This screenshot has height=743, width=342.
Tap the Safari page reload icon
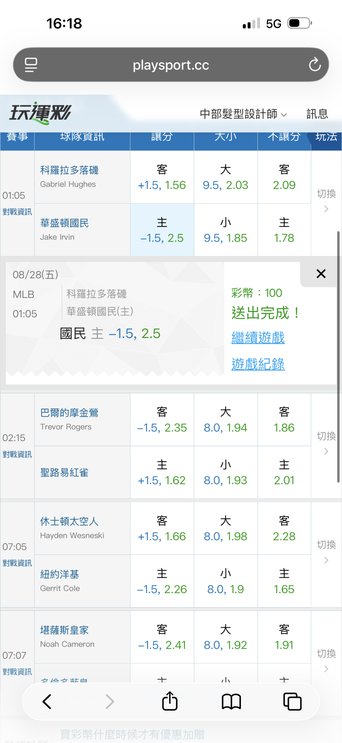[x=315, y=64]
